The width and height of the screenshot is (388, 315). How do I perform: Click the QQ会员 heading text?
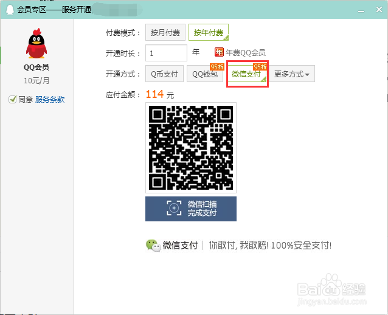click(x=36, y=67)
